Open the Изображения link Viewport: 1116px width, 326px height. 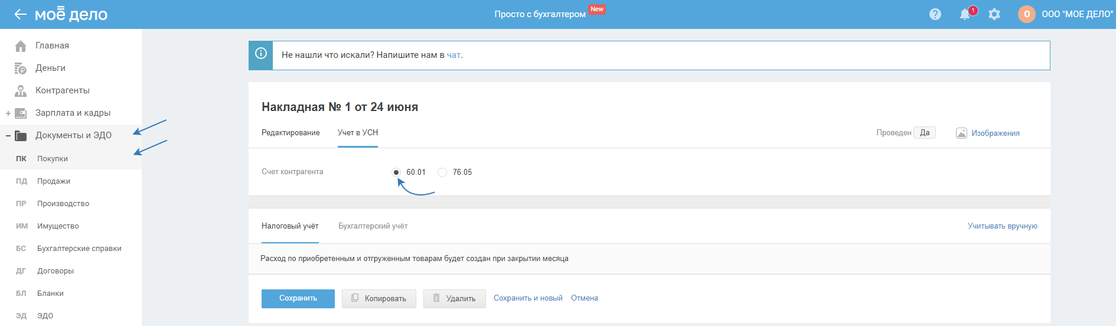pyautogui.click(x=996, y=133)
